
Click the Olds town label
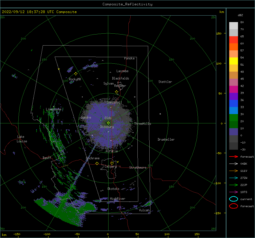coord(108,118)
